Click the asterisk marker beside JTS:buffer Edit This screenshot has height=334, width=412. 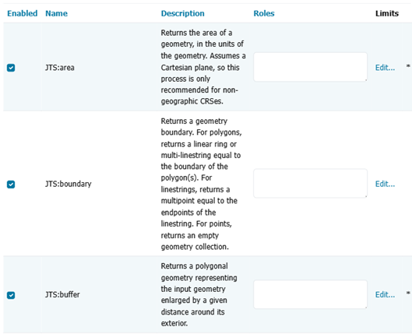coord(408,293)
